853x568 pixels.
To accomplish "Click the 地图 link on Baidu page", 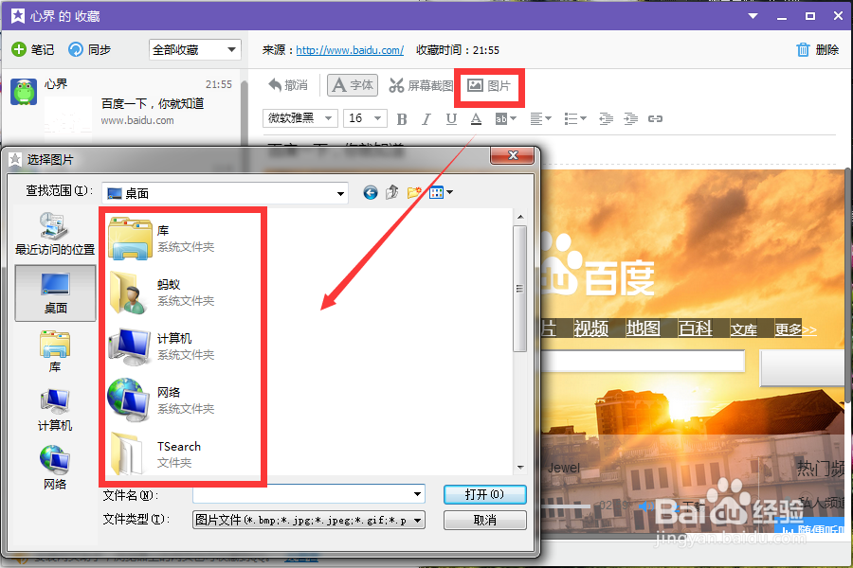I will 643,328.
